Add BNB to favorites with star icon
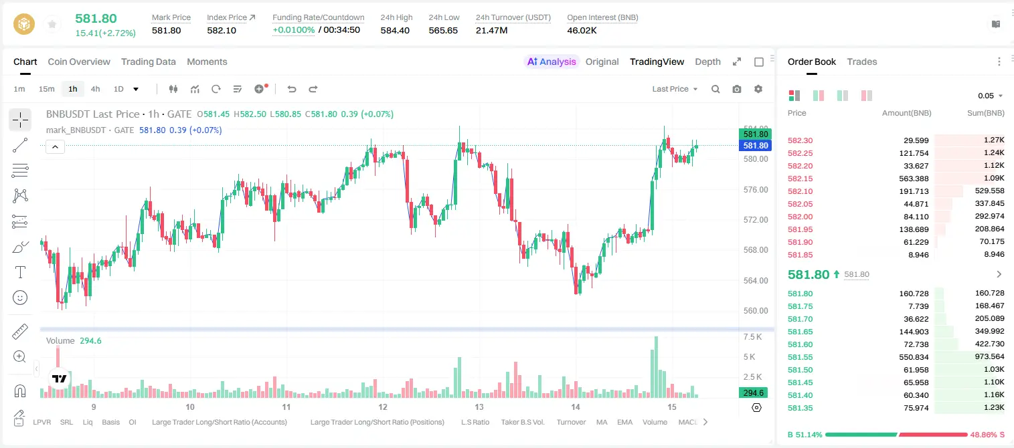This screenshot has width=1014, height=448. tap(52, 25)
